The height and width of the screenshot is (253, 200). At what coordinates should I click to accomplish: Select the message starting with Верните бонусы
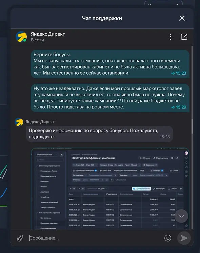(x=110, y=64)
